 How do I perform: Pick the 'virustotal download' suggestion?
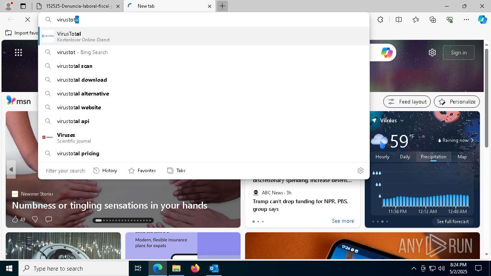204,80
